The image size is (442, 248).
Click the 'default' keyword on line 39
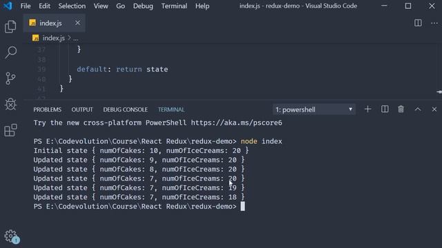click(x=92, y=69)
